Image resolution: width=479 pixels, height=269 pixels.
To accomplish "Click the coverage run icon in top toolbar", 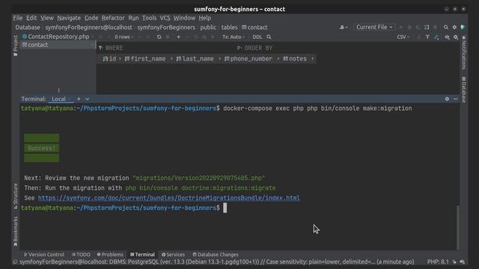I will [418, 27].
